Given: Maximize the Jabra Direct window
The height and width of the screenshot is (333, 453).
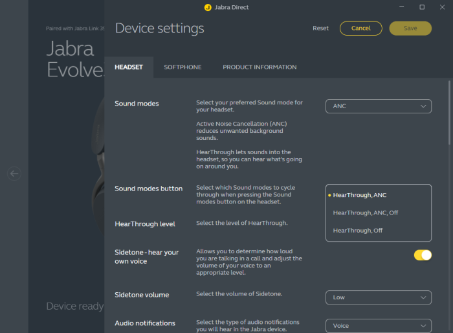Looking at the screenshot, I should point(422,7).
